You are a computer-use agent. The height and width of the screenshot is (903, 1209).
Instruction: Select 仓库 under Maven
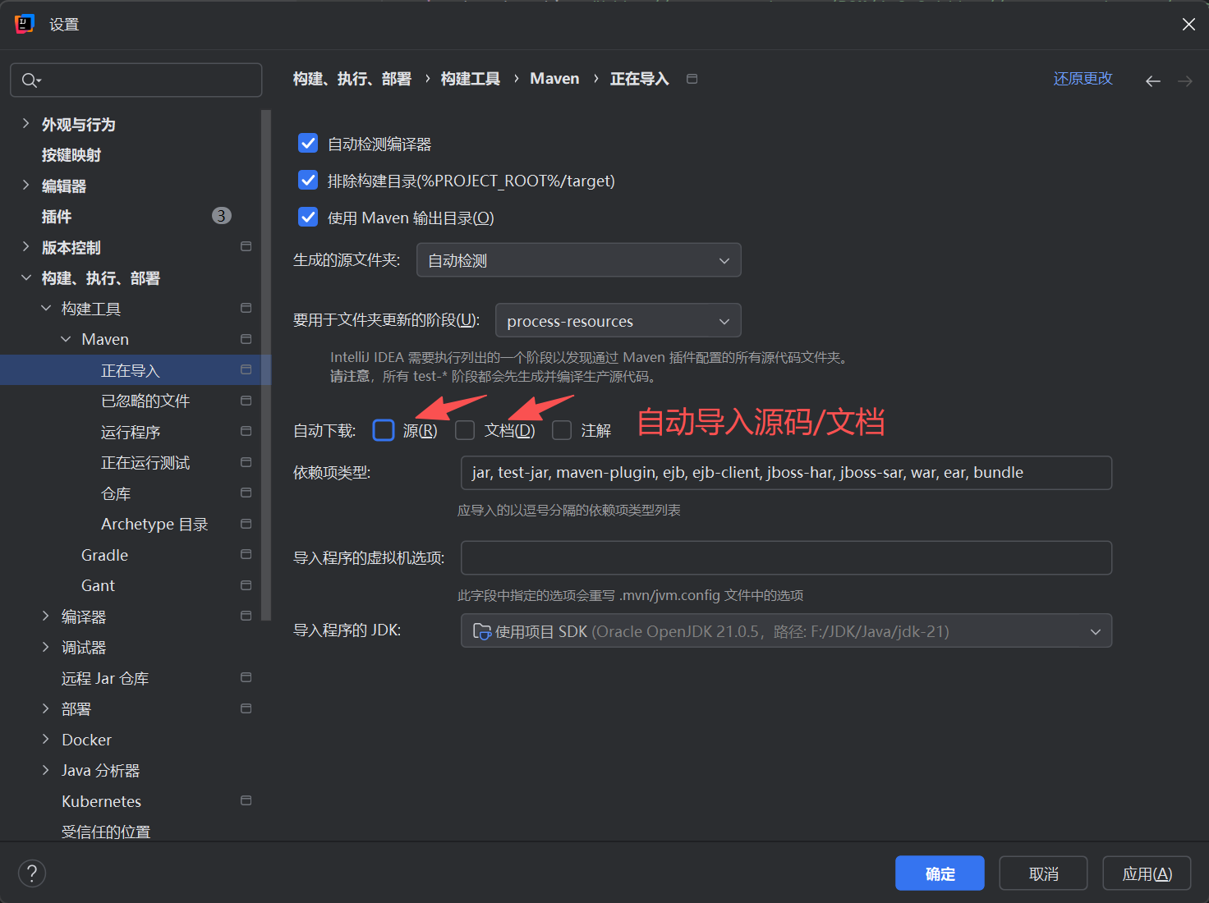pos(116,493)
